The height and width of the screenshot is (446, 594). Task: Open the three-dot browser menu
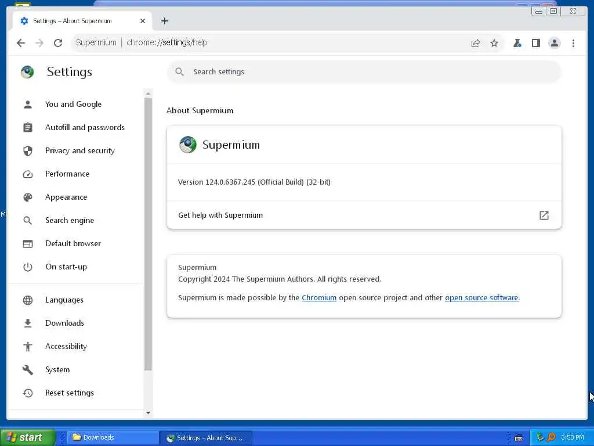coord(573,43)
